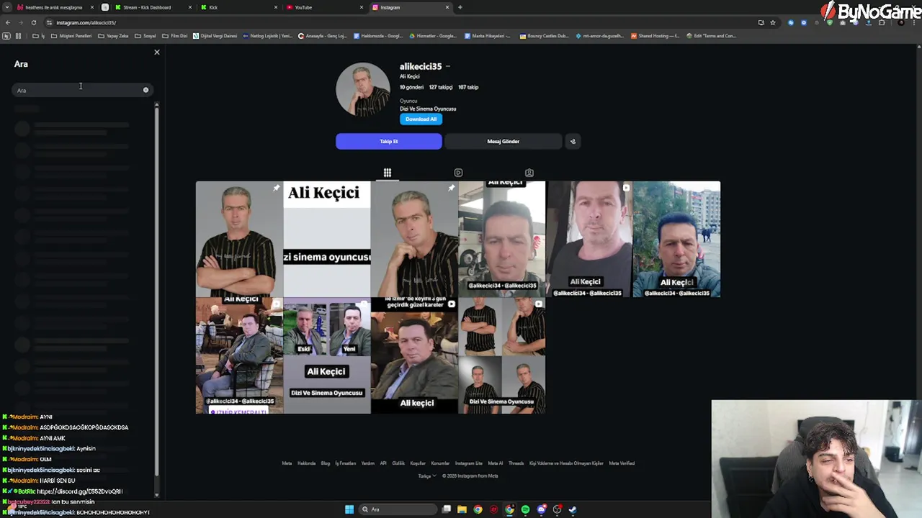Open café seated post labeled İzmir Kemeraltı
This screenshot has height=518, width=922.
(x=239, y=356)
